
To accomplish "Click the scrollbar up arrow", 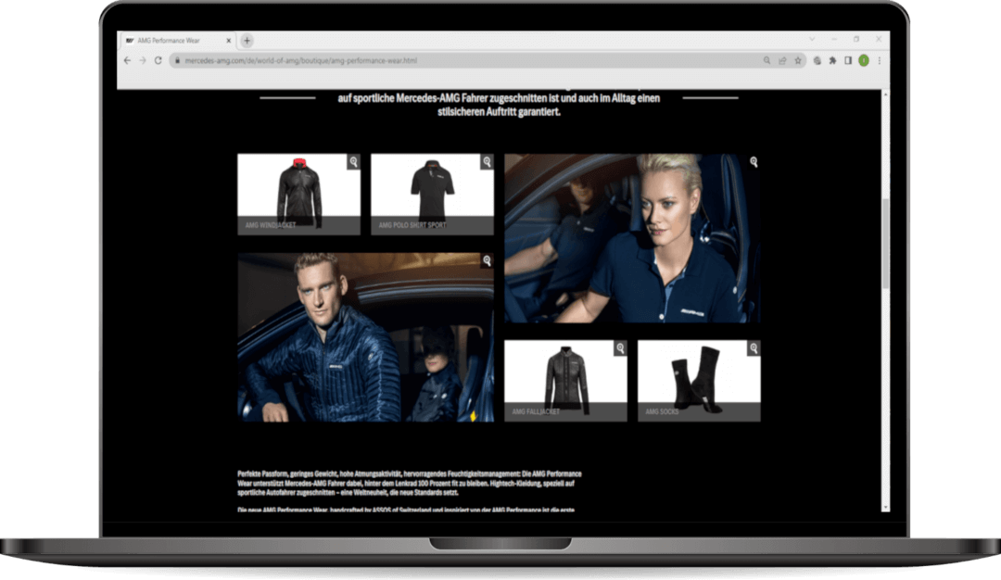I will click(885, 95).
